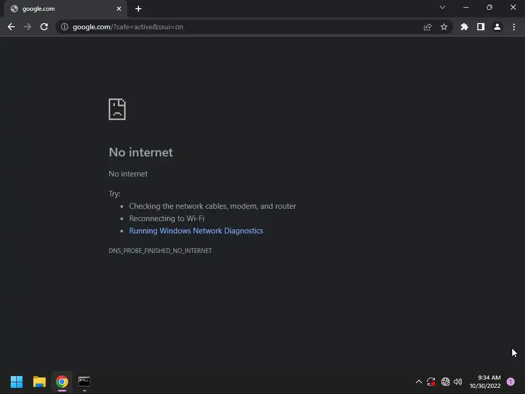This screenshot has height=394, width=525.
Task: Click "Reconnecting to Wi-Fi" suggestion text
Action: (x=167, y=219)
